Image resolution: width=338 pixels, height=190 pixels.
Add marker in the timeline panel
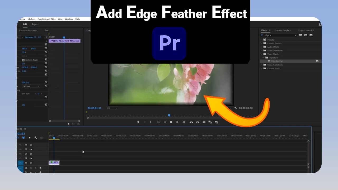[x=30, y=138]
